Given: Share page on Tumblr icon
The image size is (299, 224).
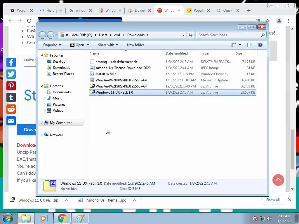Looking at the screenshot, I should click(11, 97).
